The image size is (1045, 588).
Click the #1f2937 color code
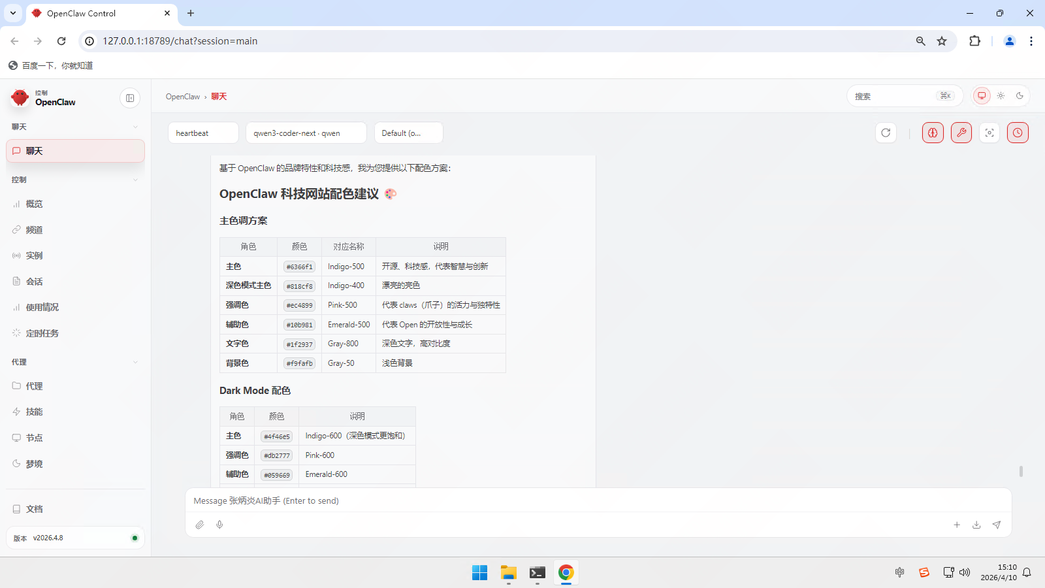(x=300, y=344)
